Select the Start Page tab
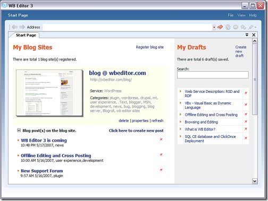Image resolution: width=268 pixels, height=201 pixels. click(26, 35)
